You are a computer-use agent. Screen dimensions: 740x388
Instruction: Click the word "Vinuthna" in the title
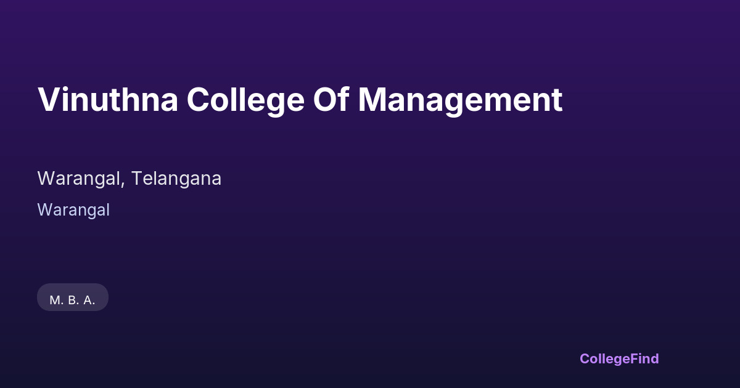pos(108,100)
